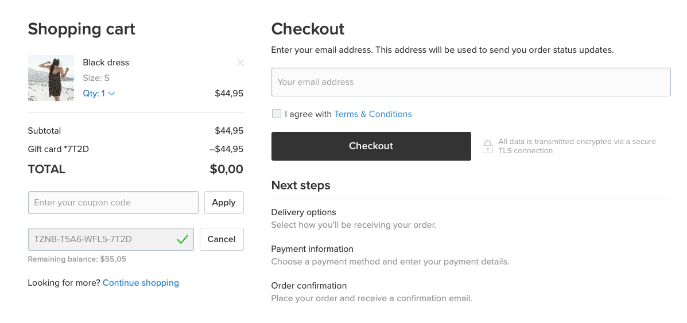Click the Delivery options step
Image resolution: width=687 pixels, height=323 pixels.
pyautogui.click(x=304, y=212)
